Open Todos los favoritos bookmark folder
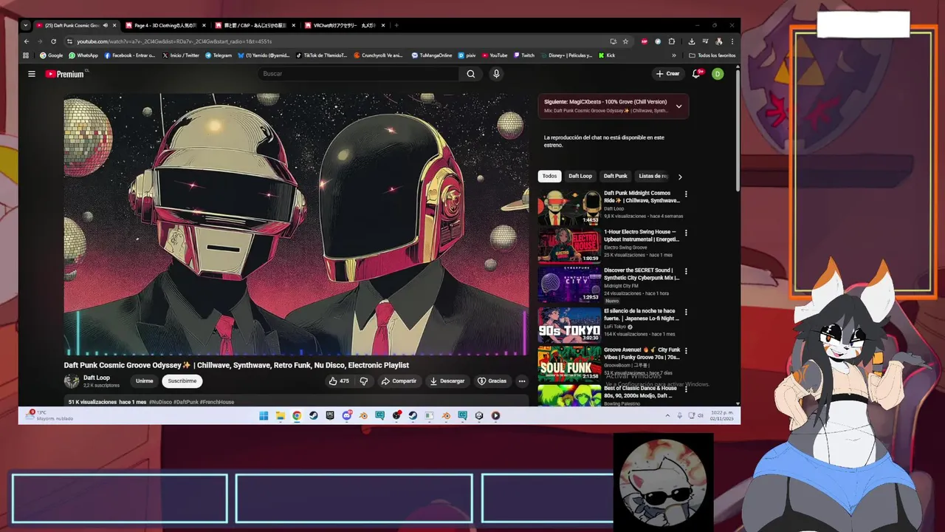 pos(712,55)
